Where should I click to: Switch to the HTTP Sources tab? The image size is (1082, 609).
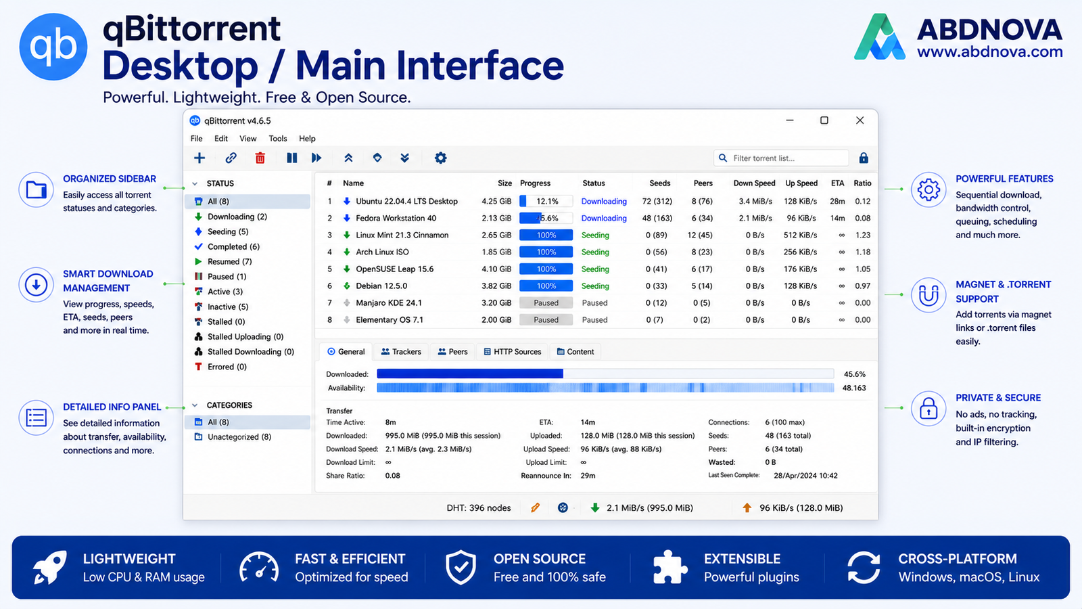513,351
